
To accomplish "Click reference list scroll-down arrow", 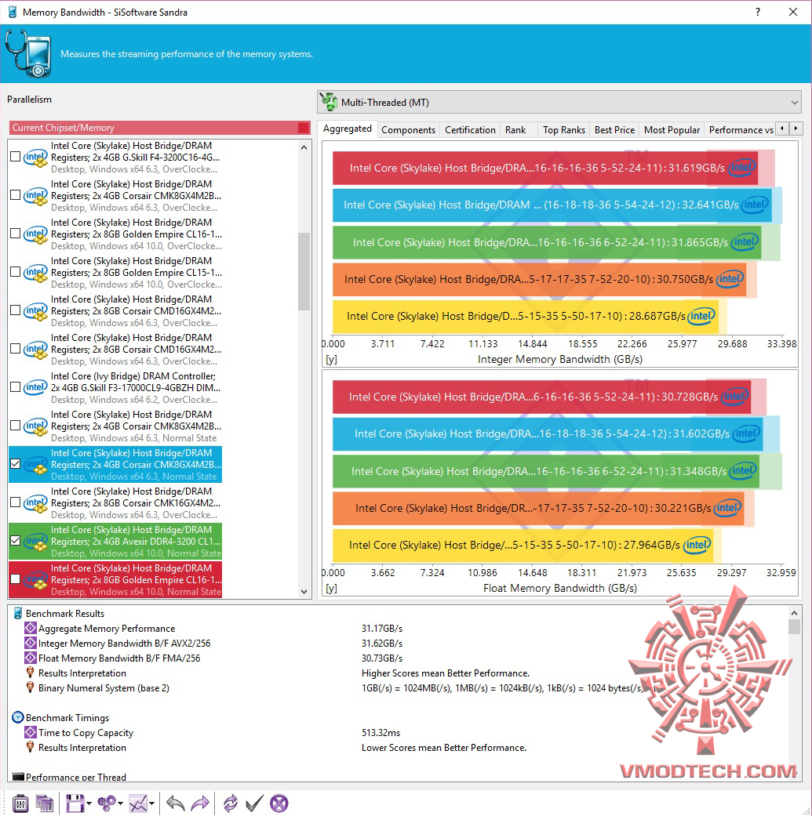I will pyautogui.click(x=304, y=592).
